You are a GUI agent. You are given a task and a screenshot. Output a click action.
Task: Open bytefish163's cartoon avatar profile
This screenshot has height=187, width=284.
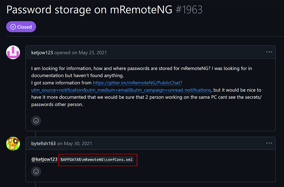(x=13, y=143)
